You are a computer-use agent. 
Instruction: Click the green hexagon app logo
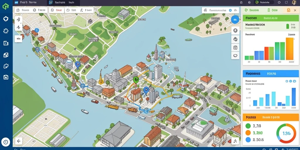tap(6, 6)
